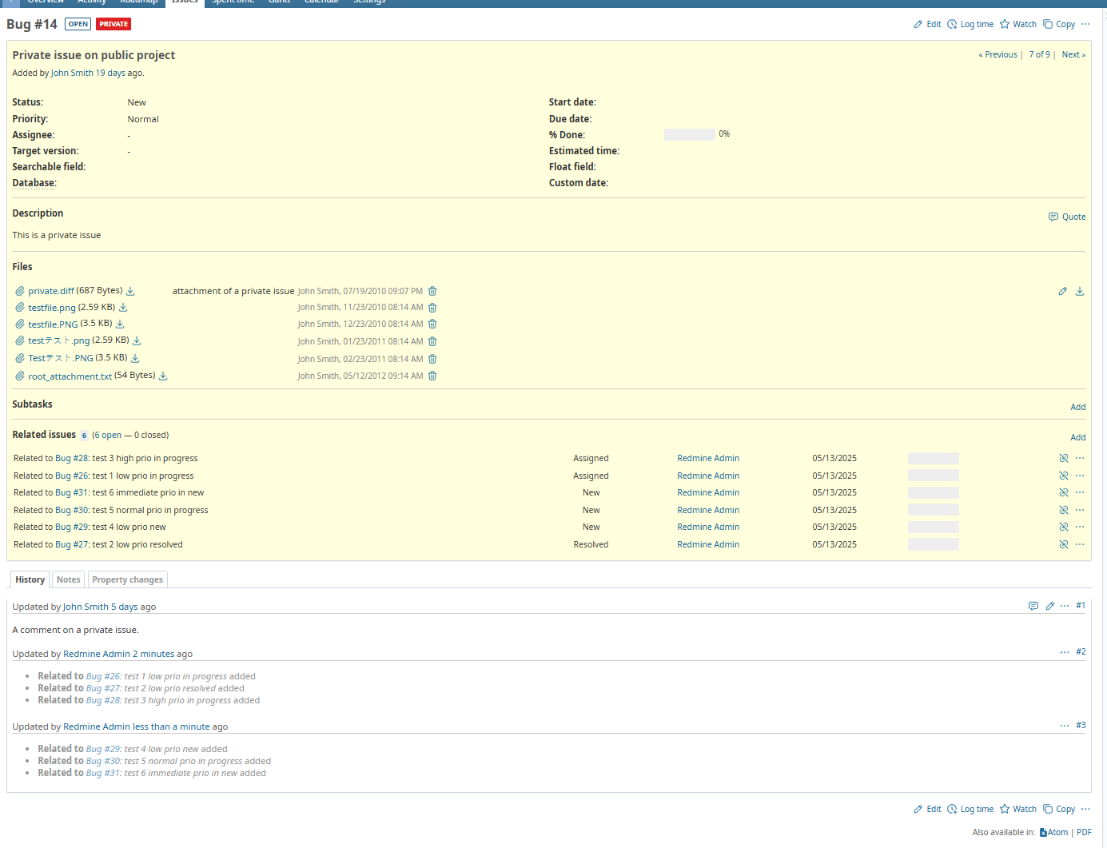This screenshot has height=848, width=1107.
Task: Export the issue as PDF
Action: 1084,832
